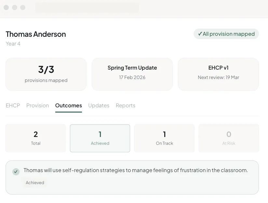Click the Achieved status tag on outcome
Viewport: 268px width, 203px height.
(x=35, y=183)
